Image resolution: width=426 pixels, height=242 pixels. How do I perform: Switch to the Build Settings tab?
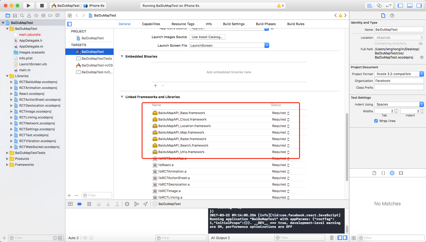tap(234, 24)
